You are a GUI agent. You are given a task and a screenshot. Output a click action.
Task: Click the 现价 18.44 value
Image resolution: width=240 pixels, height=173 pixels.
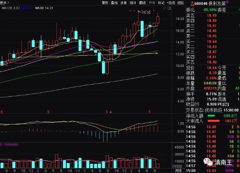211,68
